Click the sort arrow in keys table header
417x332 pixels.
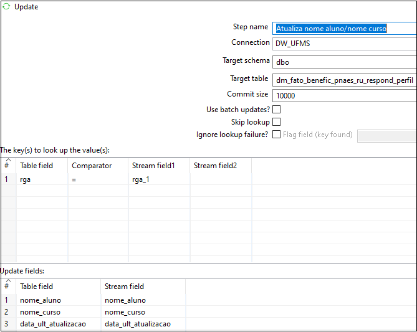coord(8,159)
